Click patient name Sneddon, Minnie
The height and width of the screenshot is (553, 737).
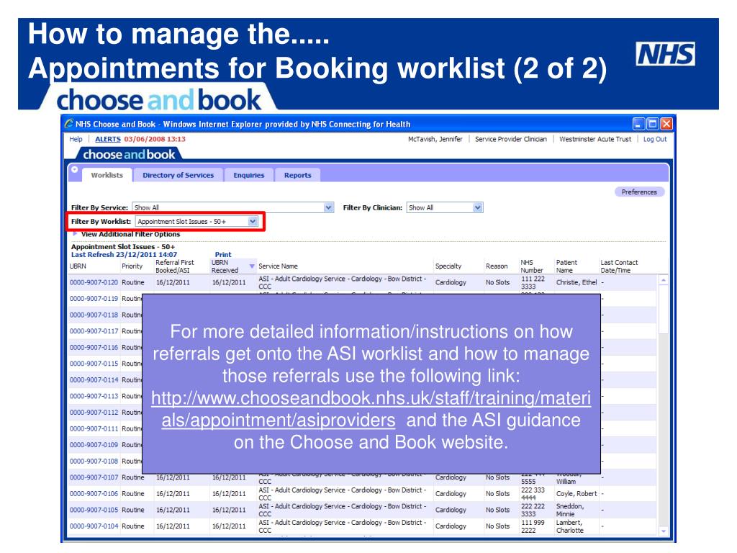(570, 510)
